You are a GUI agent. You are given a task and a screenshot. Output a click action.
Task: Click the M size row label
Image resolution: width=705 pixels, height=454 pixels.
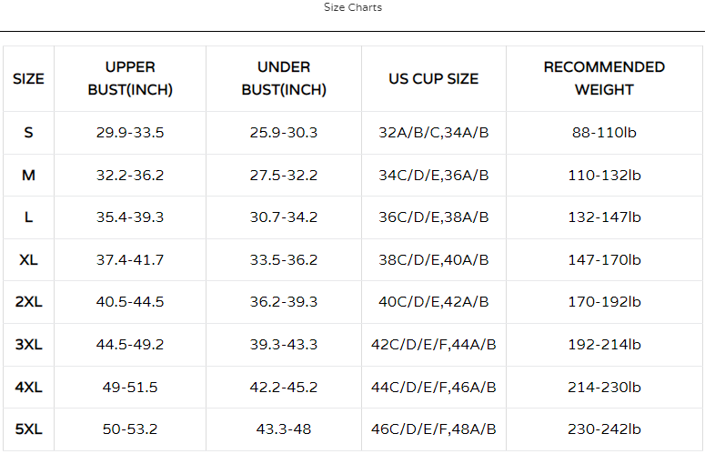28,175
